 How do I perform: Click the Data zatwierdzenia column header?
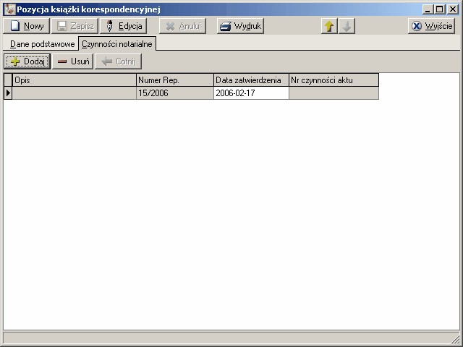[x=251, y=80]
